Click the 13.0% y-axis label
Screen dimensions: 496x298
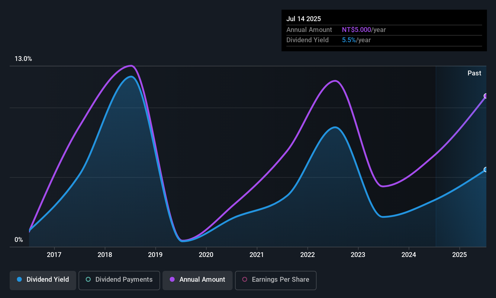pos(23,59)
